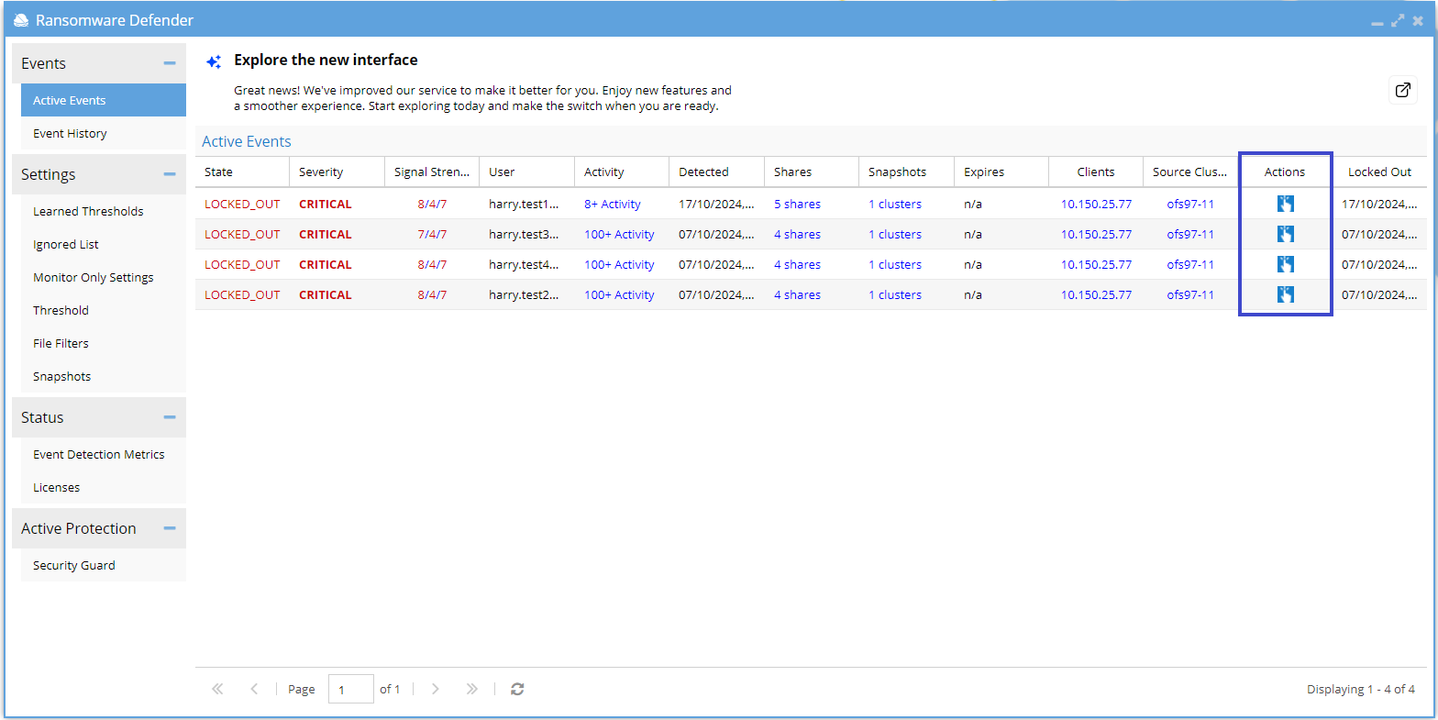The width and height of the screenshot is (1438, 720).
Task: Sort by Signal Strength column header
Action: 432,172
